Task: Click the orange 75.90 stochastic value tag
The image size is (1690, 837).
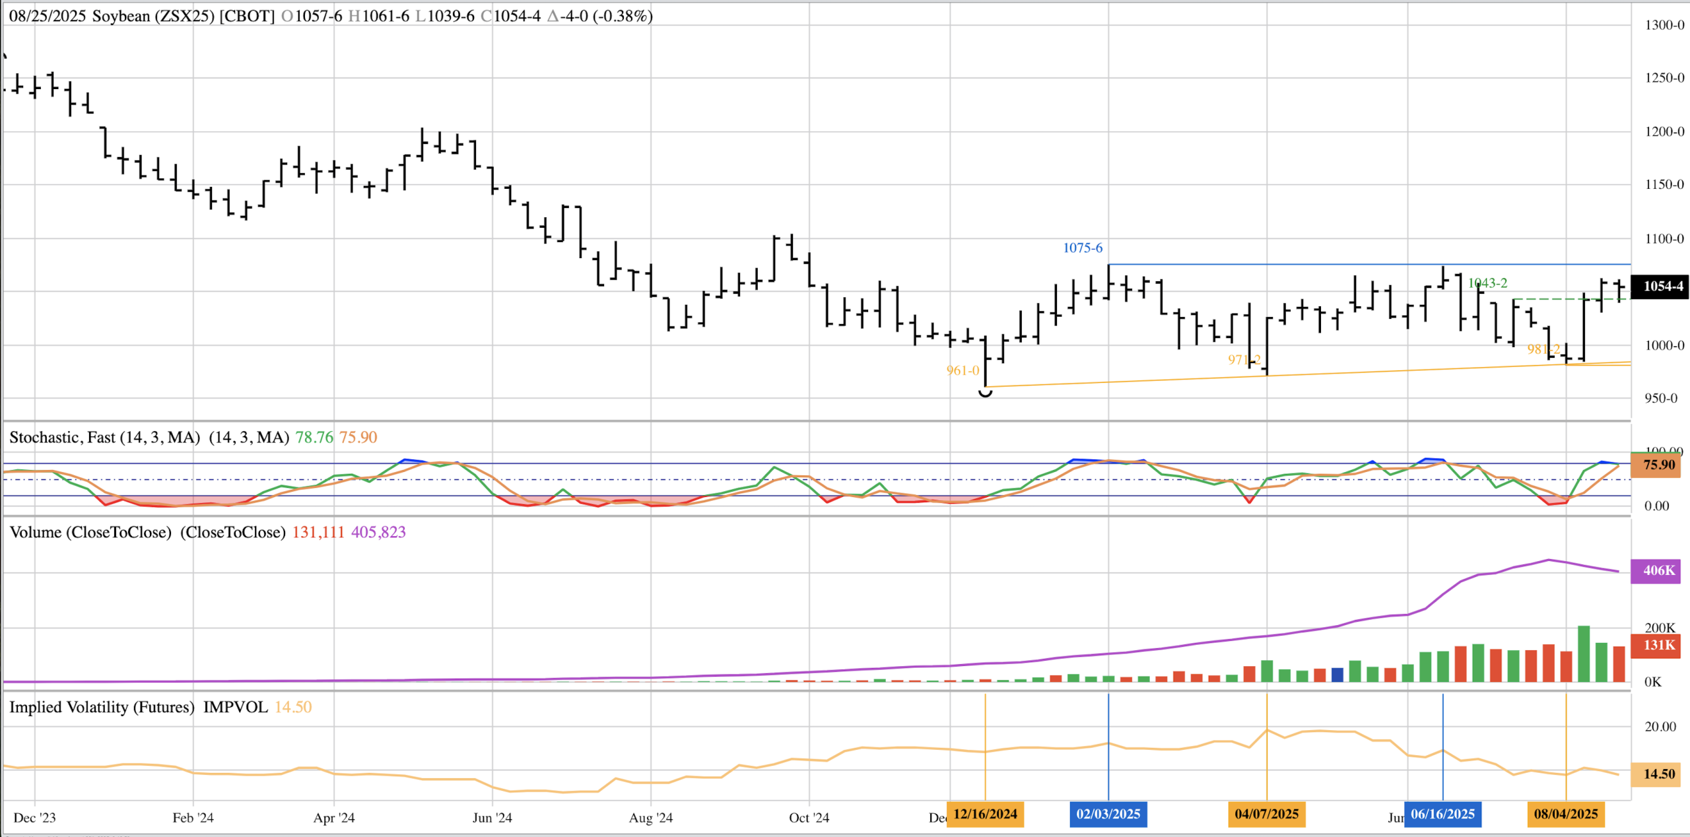Action: click(1658, 465)
